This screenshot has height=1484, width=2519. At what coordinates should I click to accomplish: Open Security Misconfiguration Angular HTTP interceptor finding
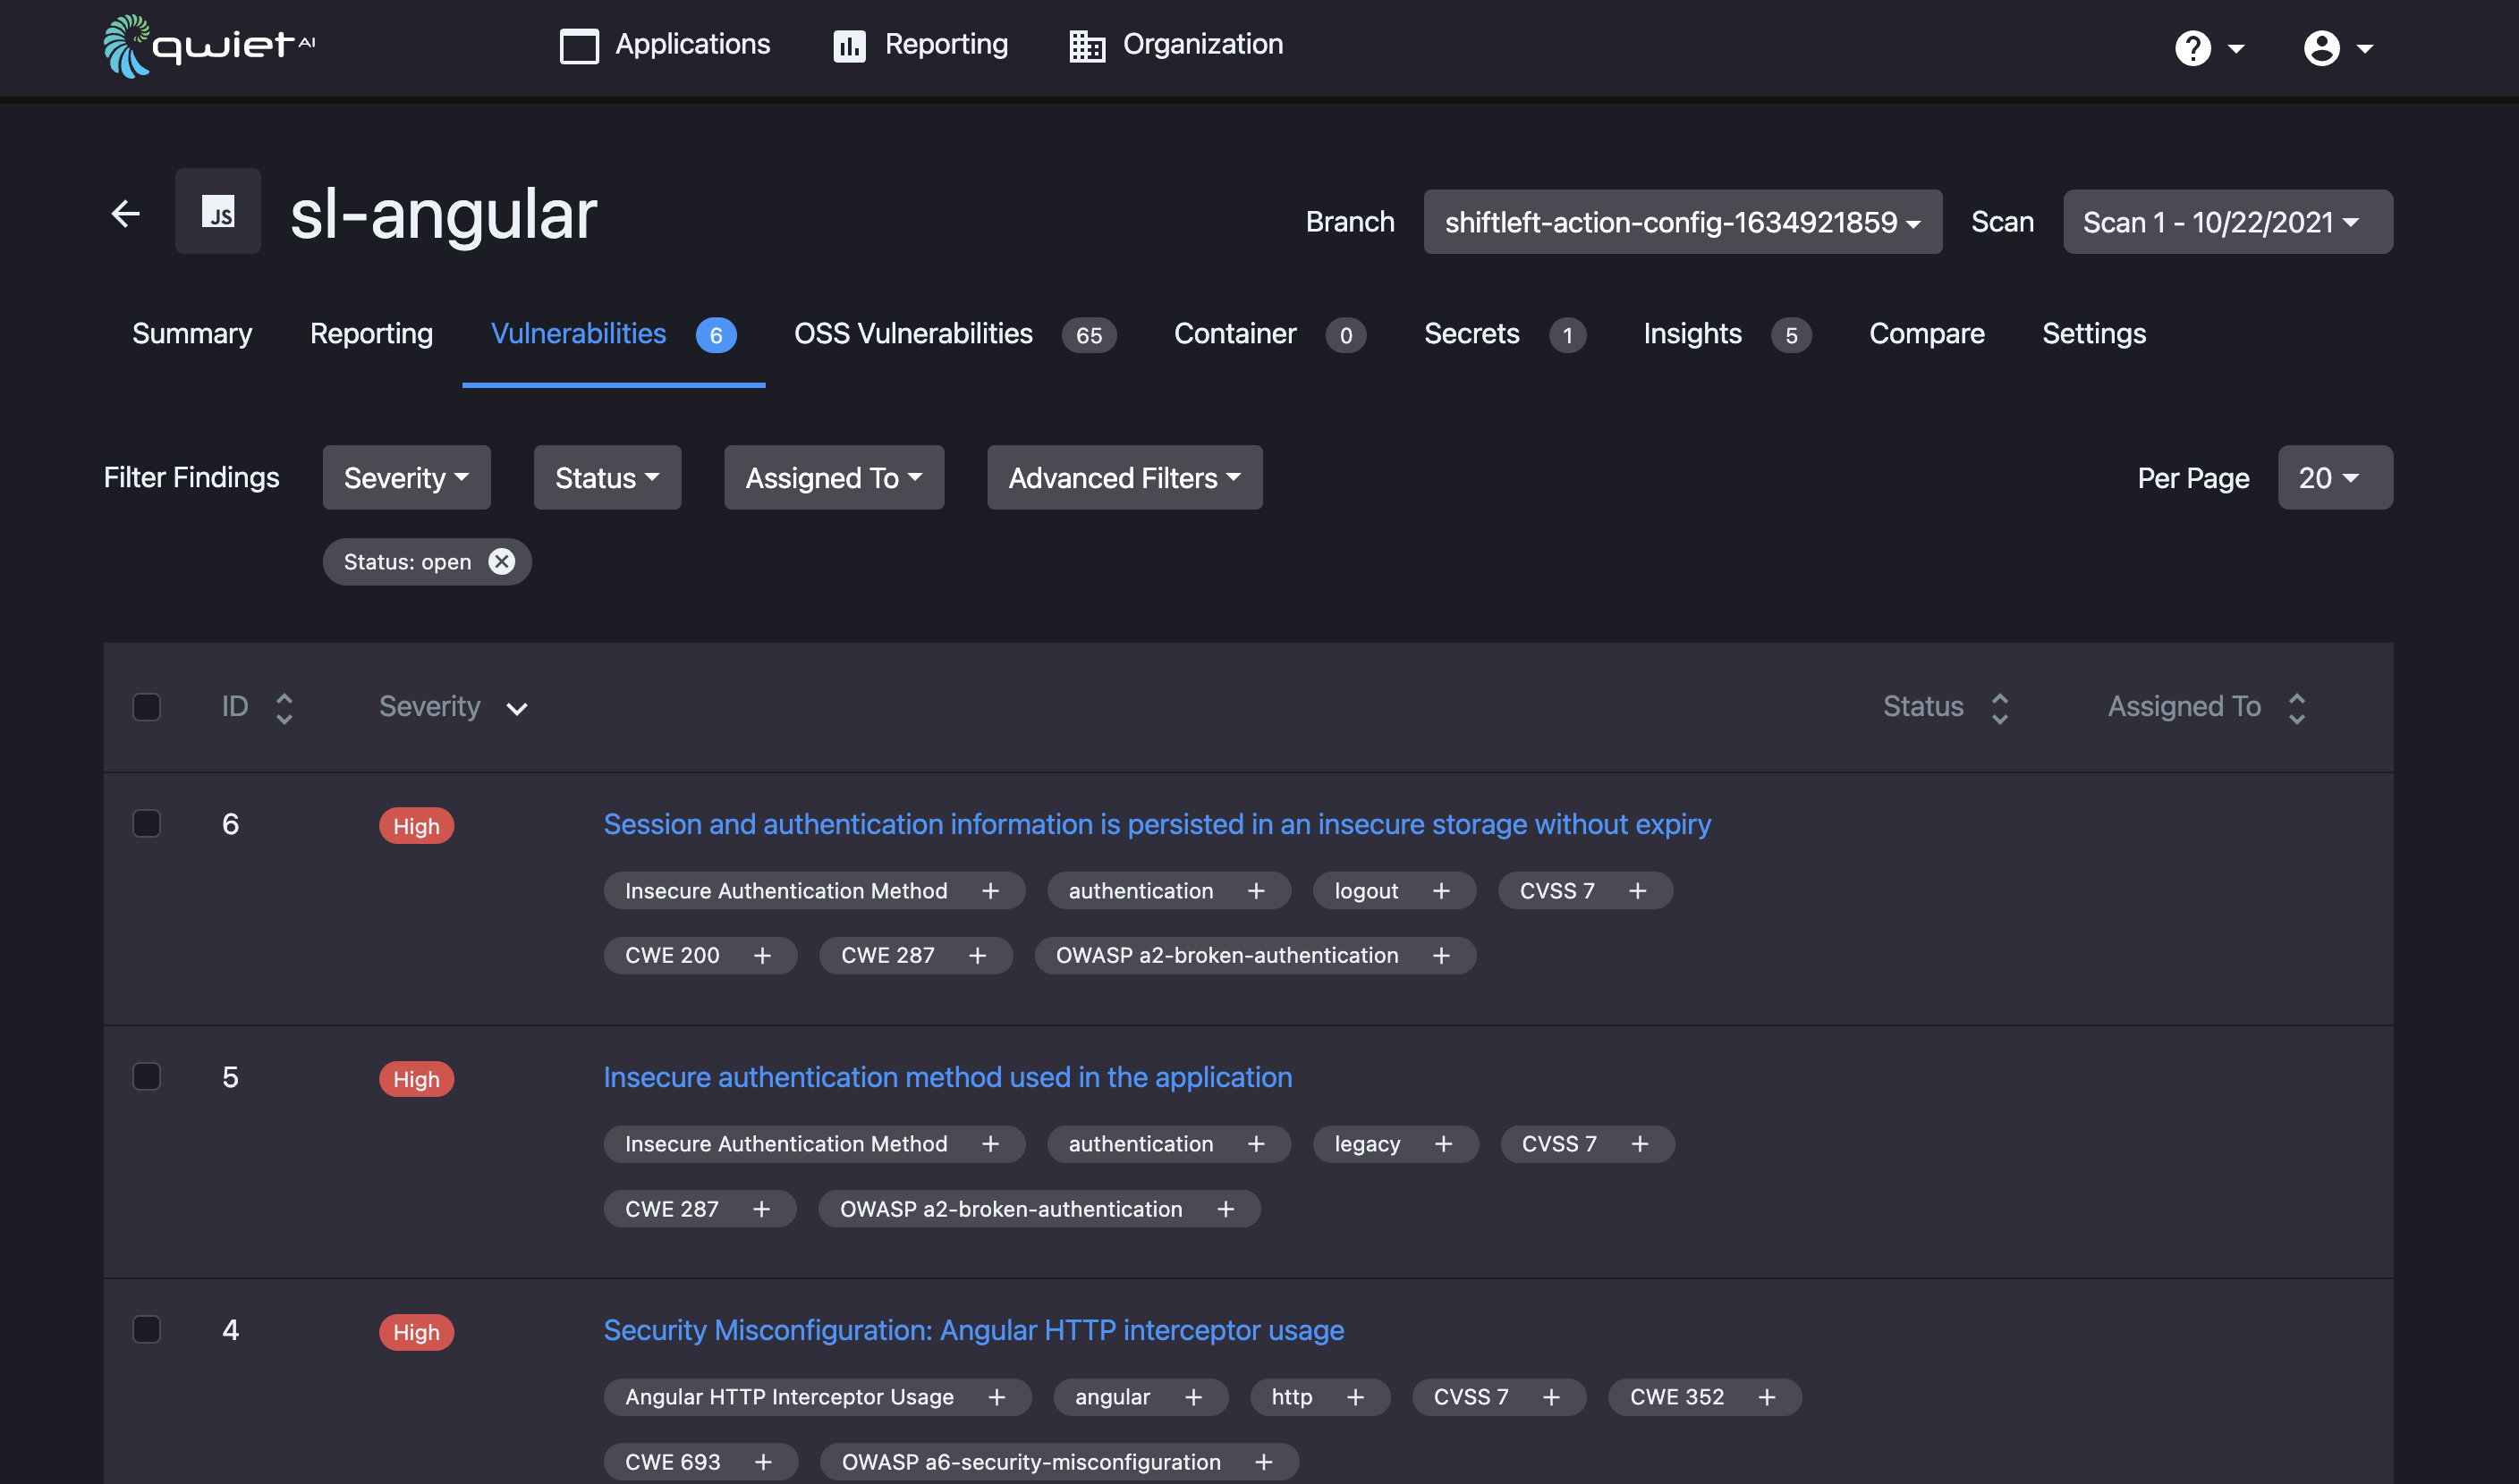[973, 1330]
